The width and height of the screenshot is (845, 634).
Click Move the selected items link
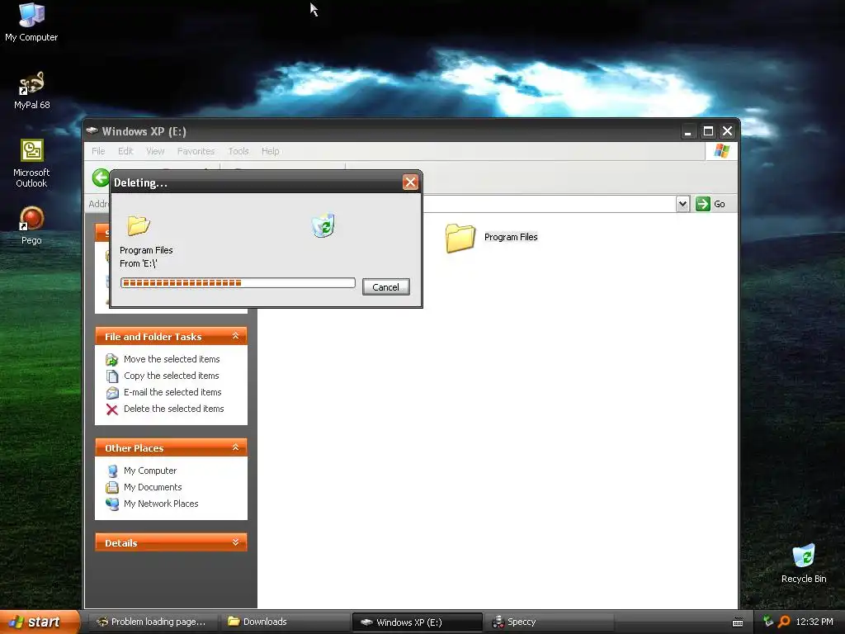(172, 359)
